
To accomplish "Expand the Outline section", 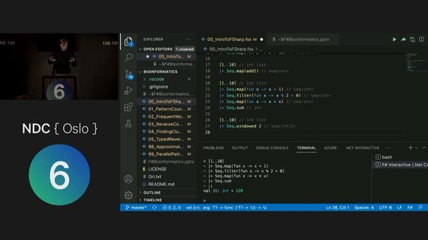I will pyautogui.click(x=167, y=193).
